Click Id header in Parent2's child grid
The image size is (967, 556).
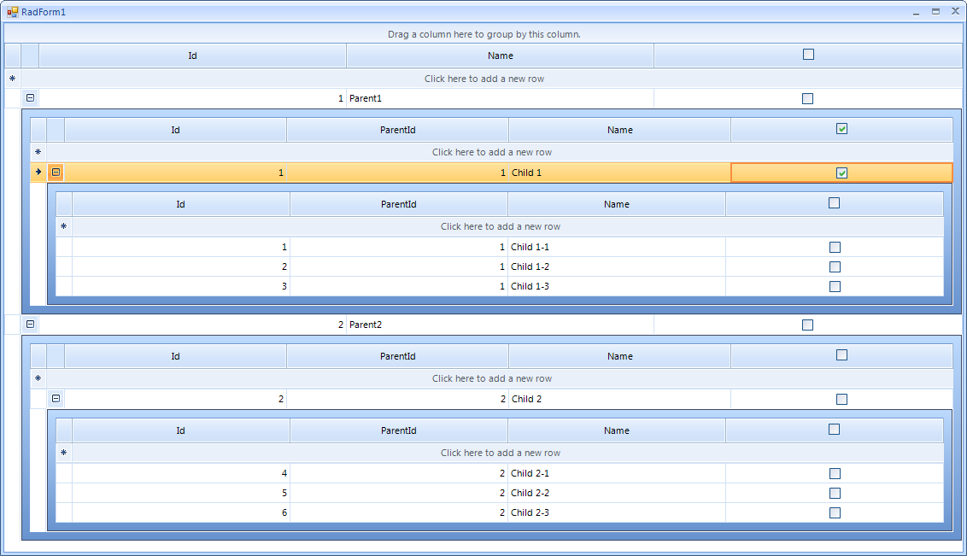coord(176,356)
